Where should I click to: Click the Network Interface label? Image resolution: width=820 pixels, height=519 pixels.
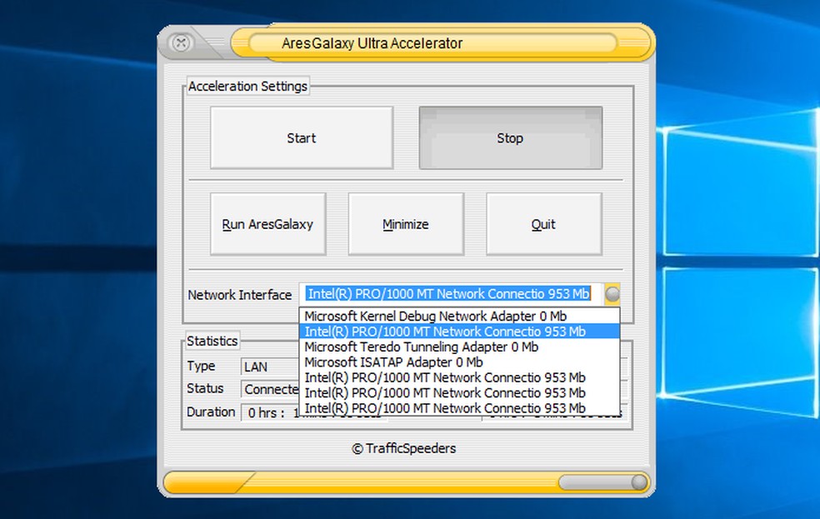pyautogui.click(x=239, y=295)
